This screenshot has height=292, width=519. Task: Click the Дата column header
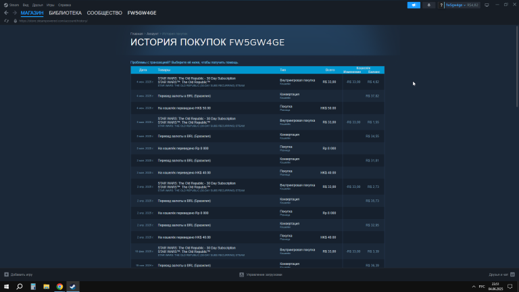pos(143,70)
